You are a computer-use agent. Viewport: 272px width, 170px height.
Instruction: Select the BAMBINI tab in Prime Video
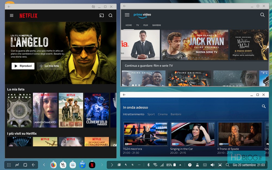157,25
